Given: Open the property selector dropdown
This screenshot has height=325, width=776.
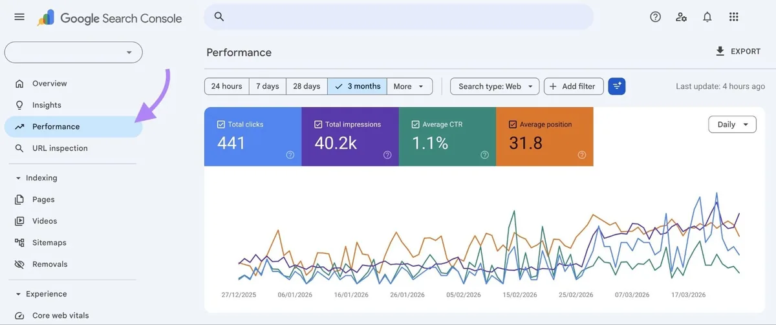Looking at the screenshot, I should [x=74, y=52].
